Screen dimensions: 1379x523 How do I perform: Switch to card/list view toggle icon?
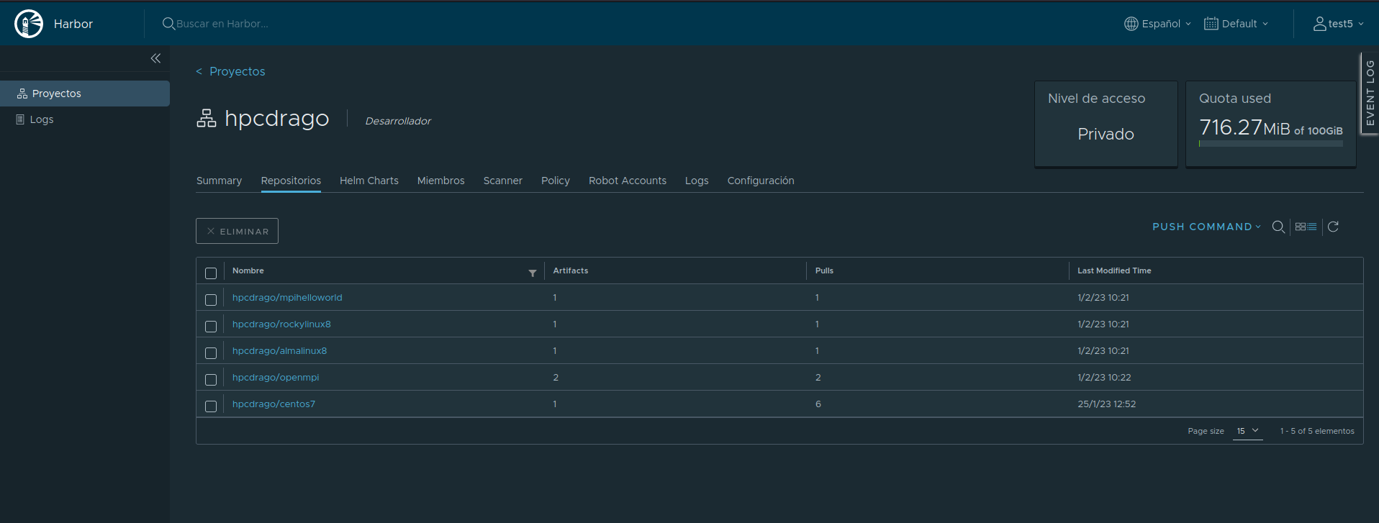(1306, 227)
